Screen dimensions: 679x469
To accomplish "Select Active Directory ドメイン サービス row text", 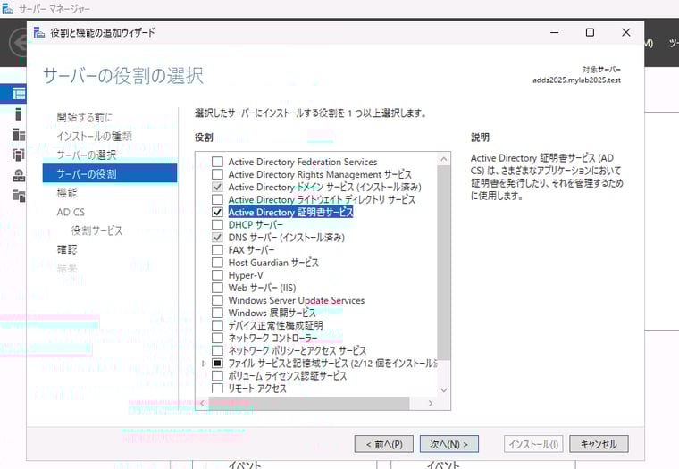I will click(x=325, y=187).
